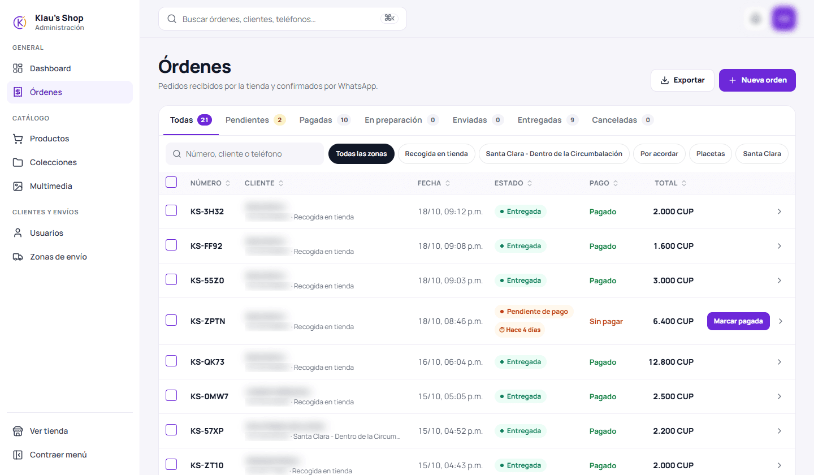This screenshot has width=814, height=475.
Task: Click the blurred round icon beside the avatar
Action: pos(756,19)
